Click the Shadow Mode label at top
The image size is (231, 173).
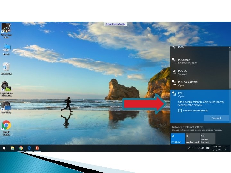(x=115, y=24)
